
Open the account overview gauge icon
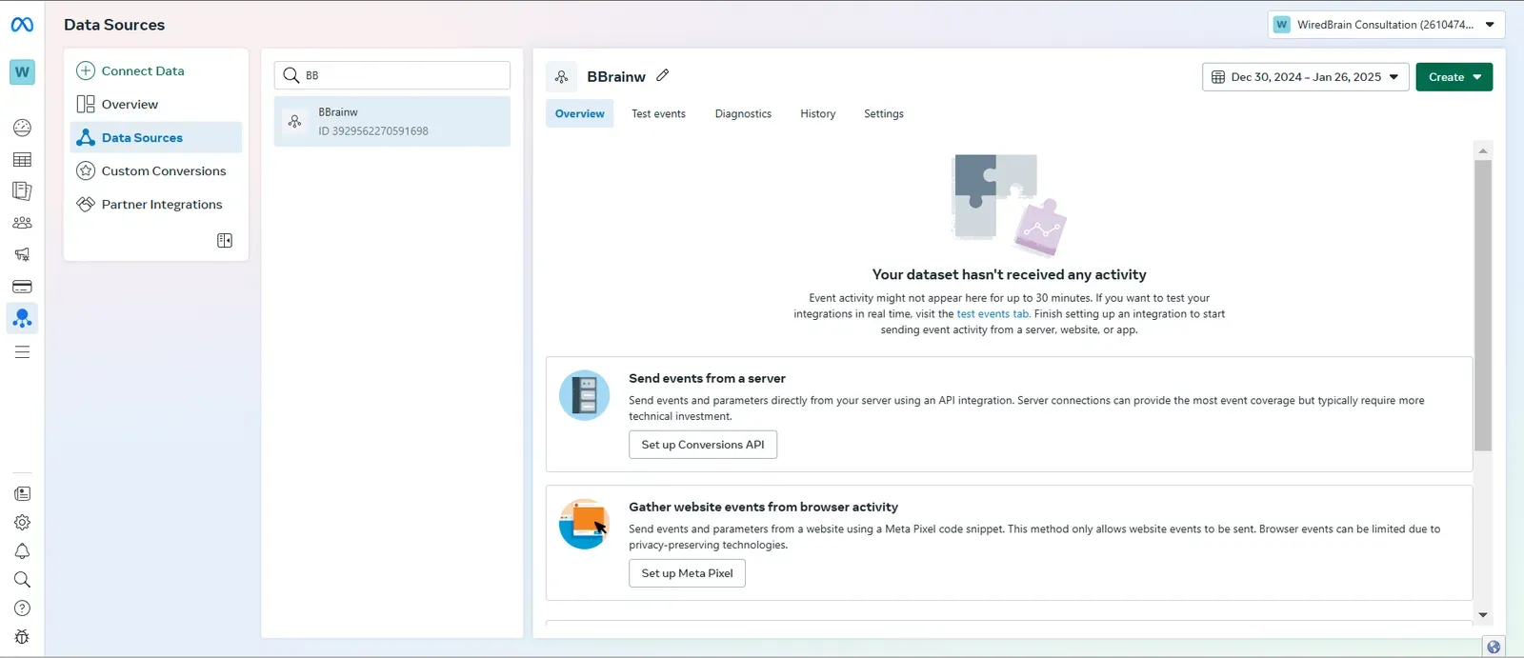coord(22,128)
